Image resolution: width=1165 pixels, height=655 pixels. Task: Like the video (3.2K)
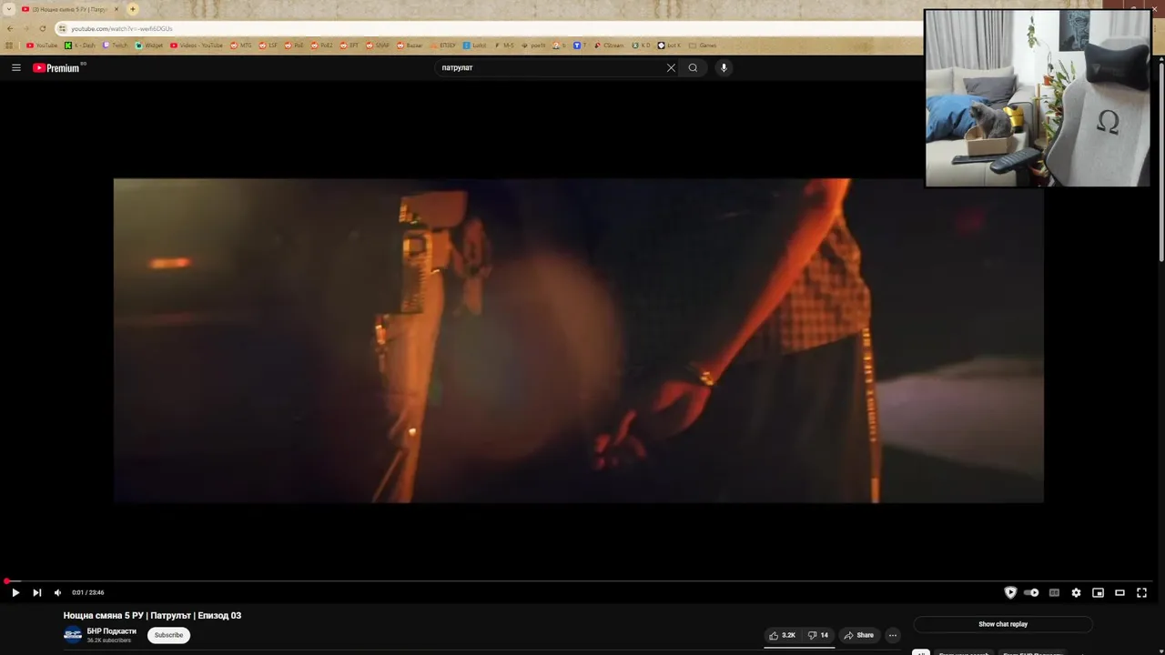782,635
